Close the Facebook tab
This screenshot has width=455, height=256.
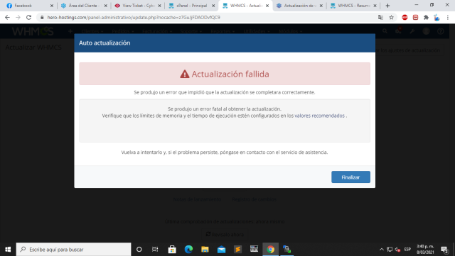click(52, 6)
